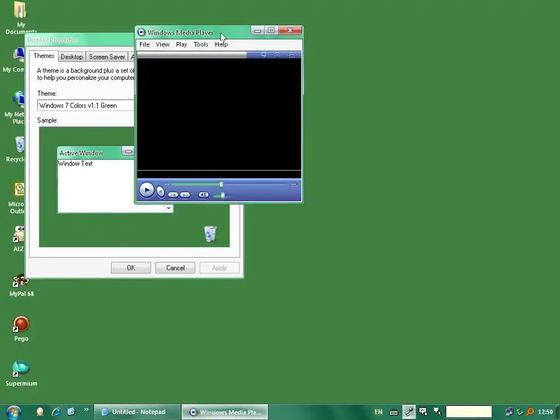Click Windows Media Player taskbar button
The image size is (560, 420).
pos(225,412)
